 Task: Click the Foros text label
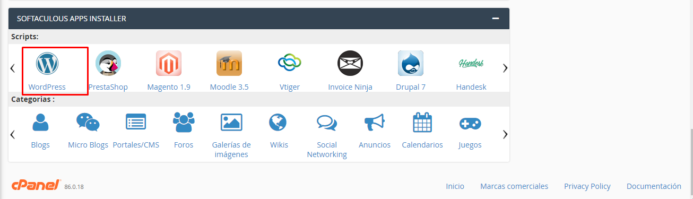click(x=184, y=145)
